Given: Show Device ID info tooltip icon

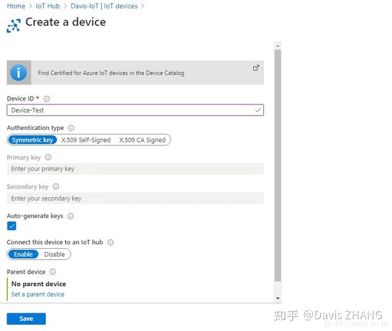Looking at the screenshot, I should [47, 99].
